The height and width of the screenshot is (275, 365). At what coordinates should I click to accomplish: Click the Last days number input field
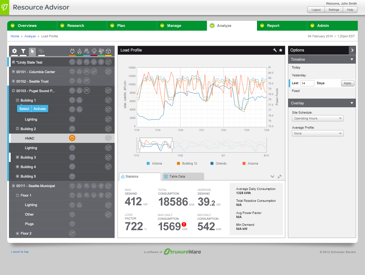click(307, 83)
